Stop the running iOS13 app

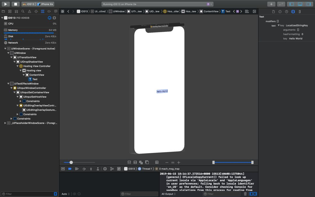pyautogui.click(x=15, y=4)
